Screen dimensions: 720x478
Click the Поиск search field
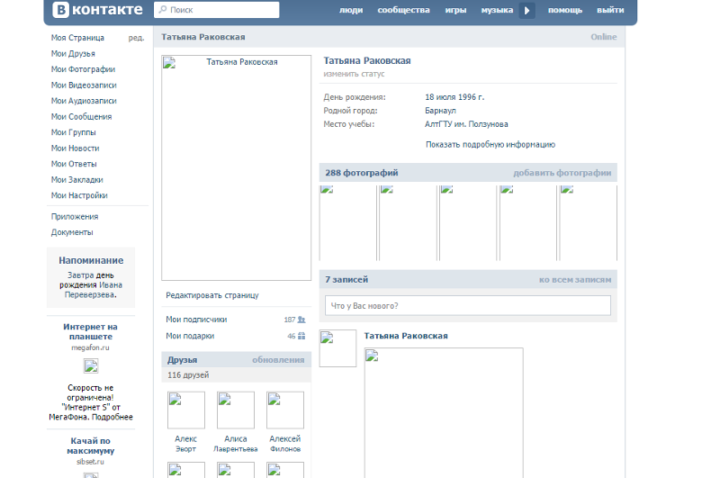[216, 10]
